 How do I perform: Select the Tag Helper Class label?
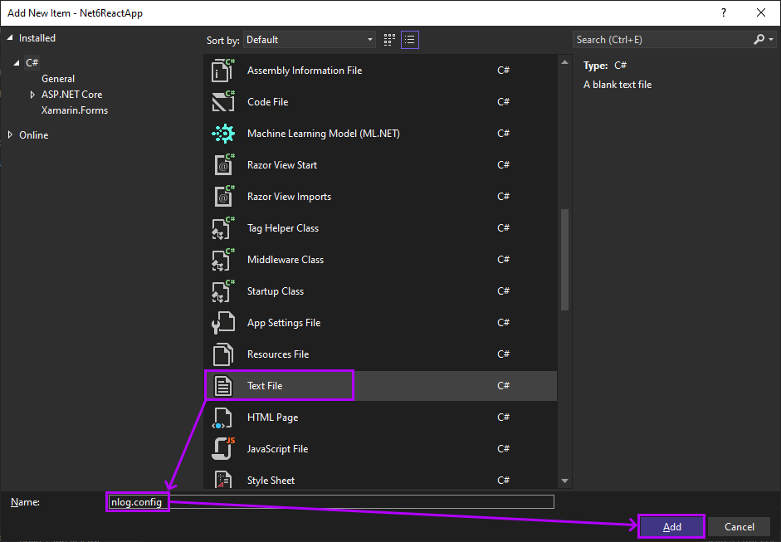click(x=282, y=228)
